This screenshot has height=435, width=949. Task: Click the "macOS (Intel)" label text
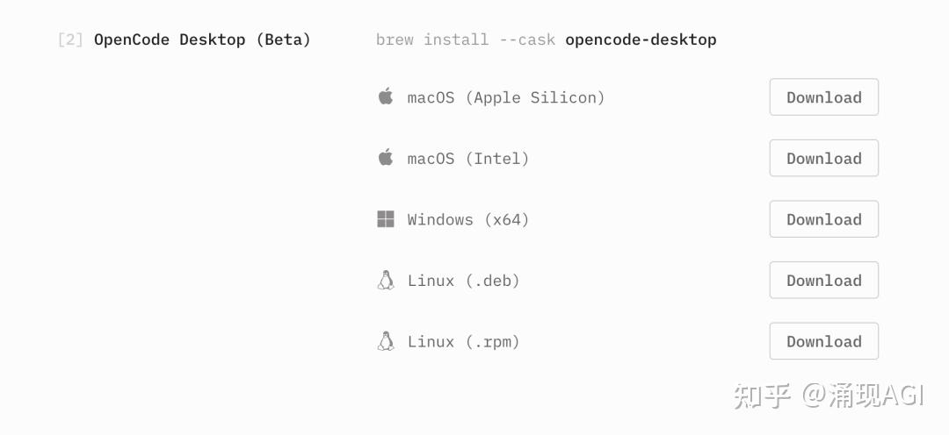[x=468, y=159]
